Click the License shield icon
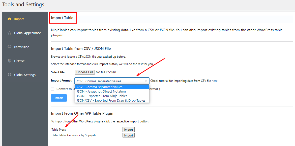 (9, 61)
